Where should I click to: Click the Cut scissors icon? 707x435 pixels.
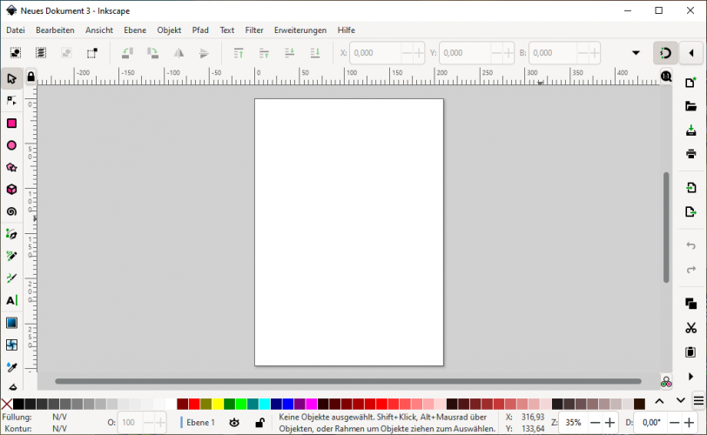(x=690, y=328)
